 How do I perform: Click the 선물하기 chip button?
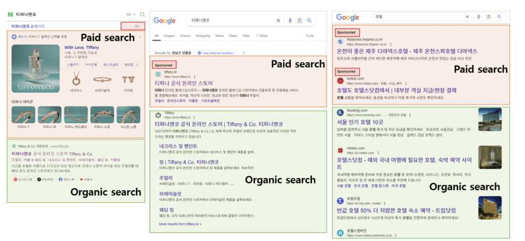pyautogui.click(x=72, y=64)
